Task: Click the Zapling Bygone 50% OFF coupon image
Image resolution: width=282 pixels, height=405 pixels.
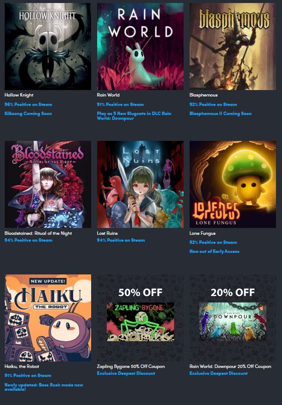Action: [140, 318]
